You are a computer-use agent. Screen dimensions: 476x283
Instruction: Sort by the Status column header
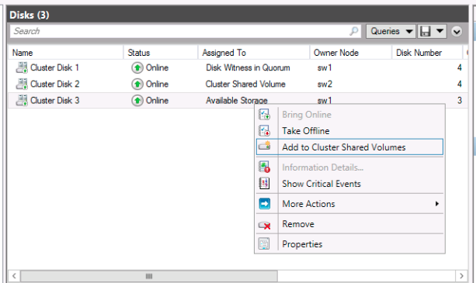[161, 53]
